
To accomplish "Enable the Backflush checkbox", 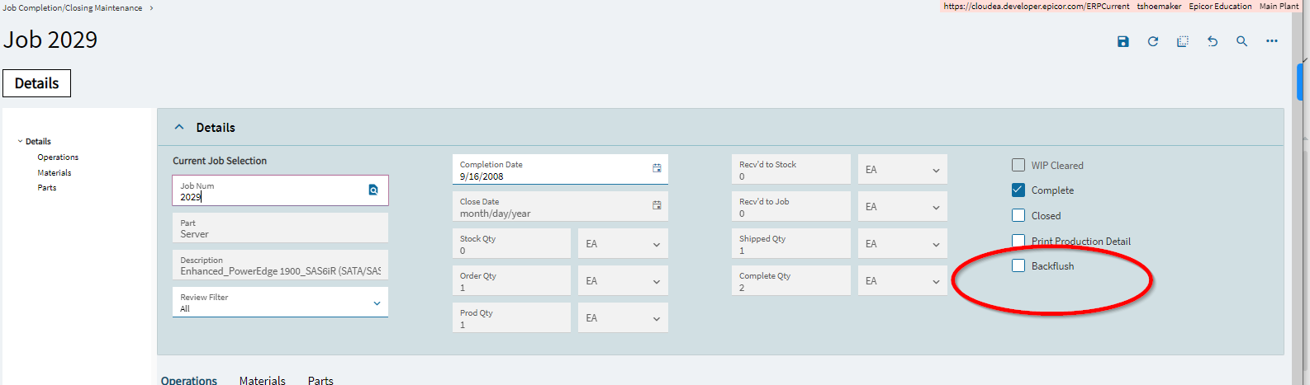I will click(x=1018, y=265).
